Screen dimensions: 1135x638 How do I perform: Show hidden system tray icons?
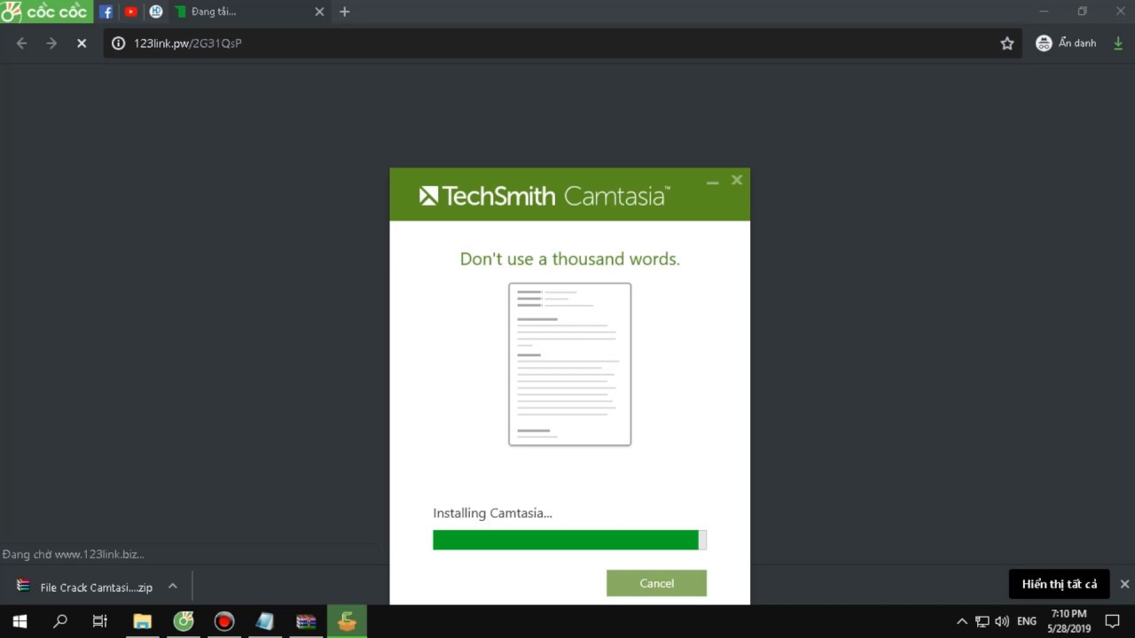click(x=962, y=621)
